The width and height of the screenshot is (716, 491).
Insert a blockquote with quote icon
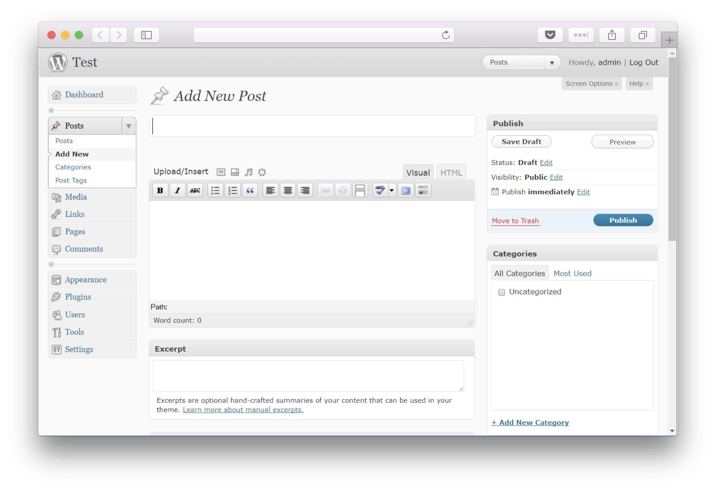(x=250, y=190)
